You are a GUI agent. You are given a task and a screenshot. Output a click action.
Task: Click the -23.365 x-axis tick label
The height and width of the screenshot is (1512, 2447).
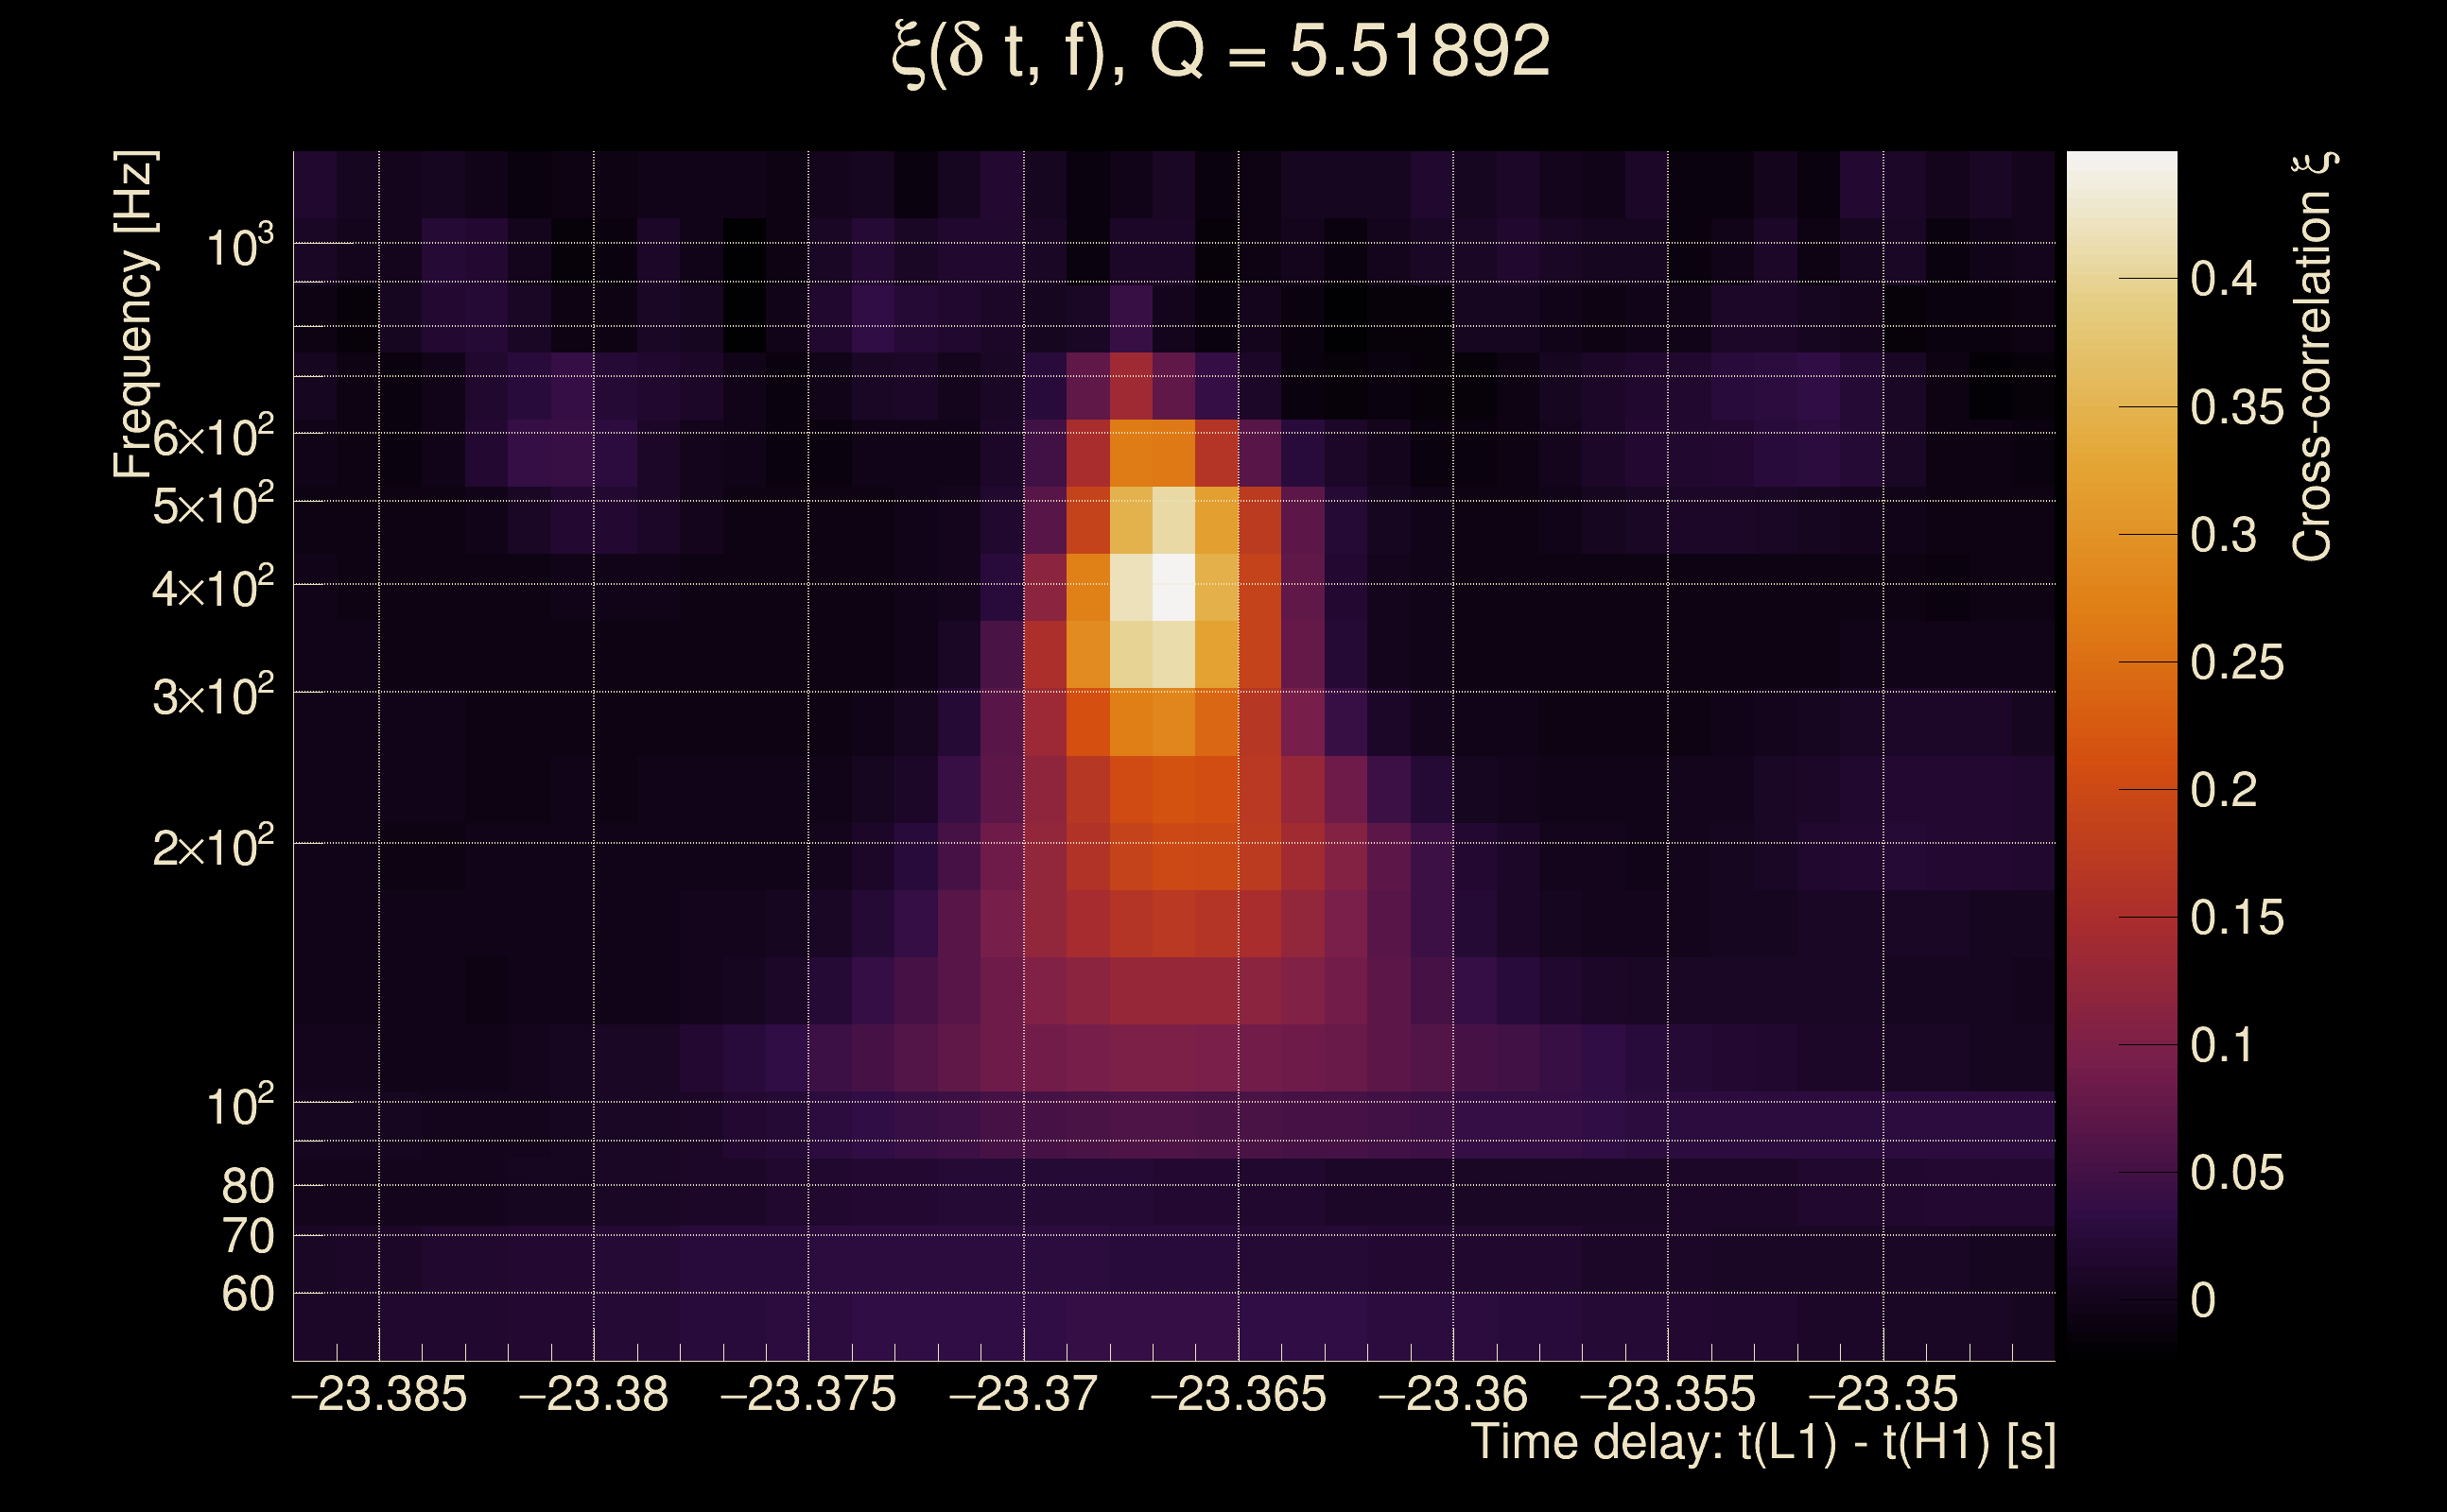click(x=1239, y=1395)
